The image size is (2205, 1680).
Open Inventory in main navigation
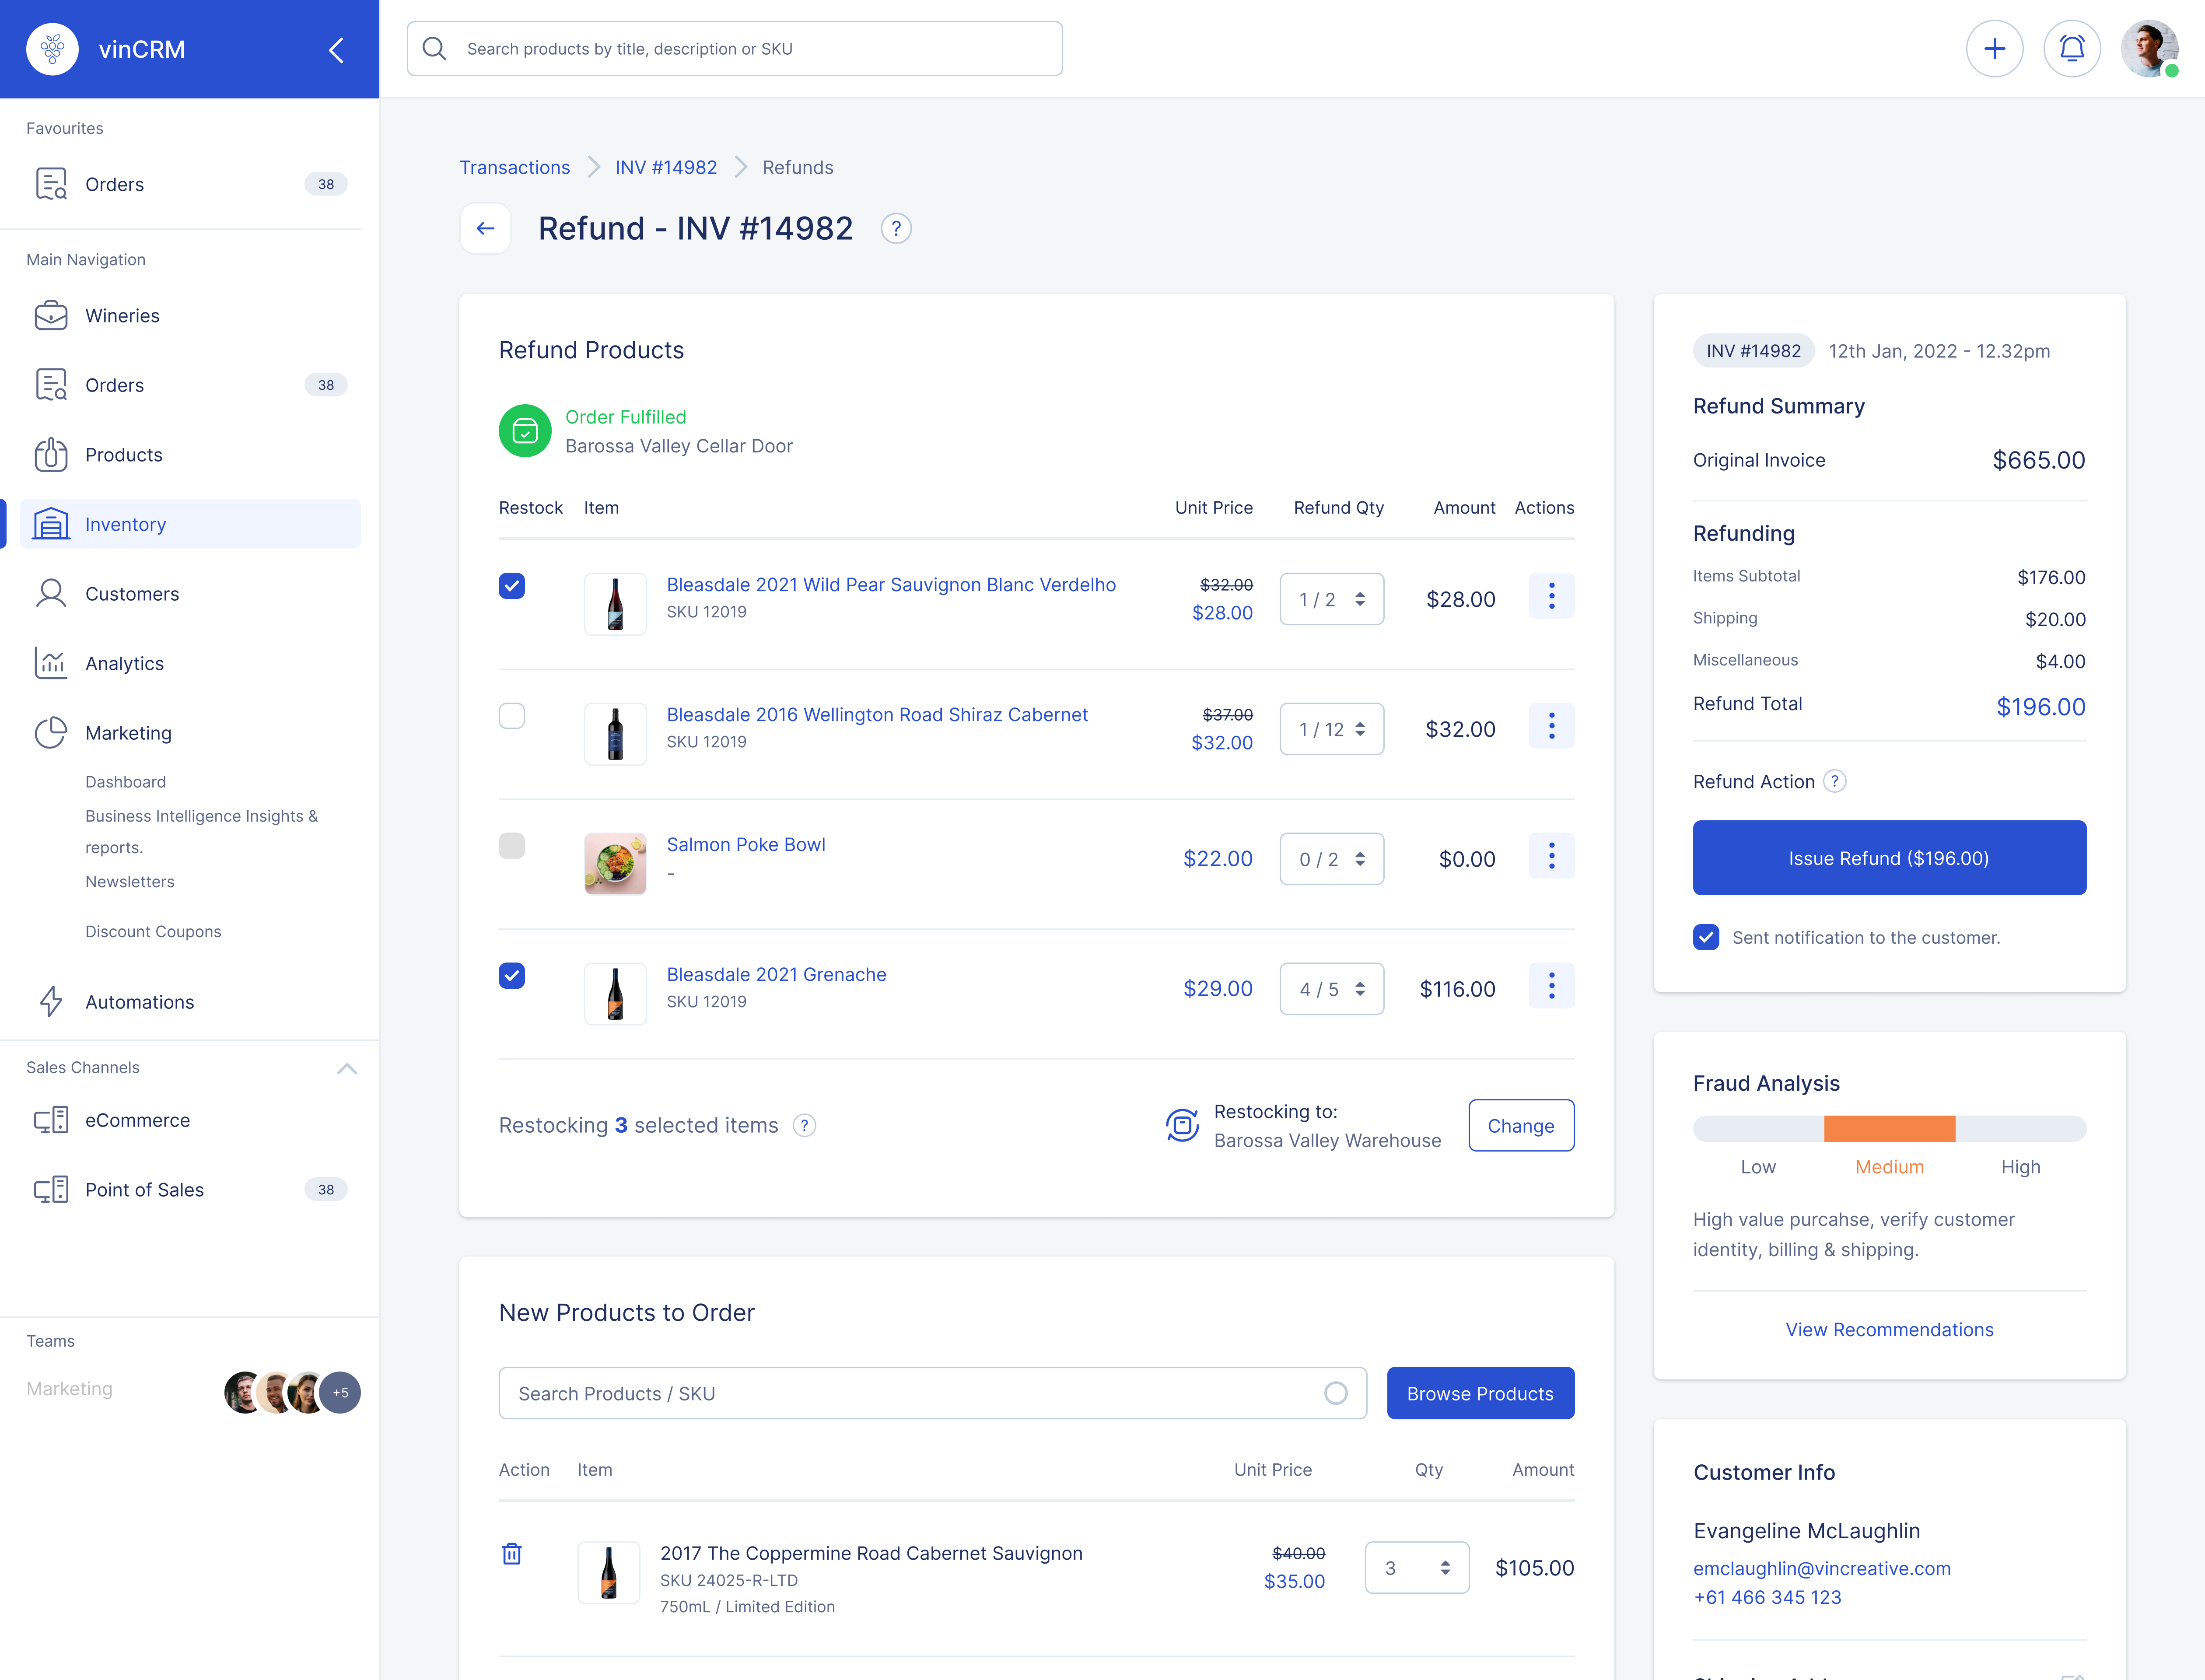click(190, 524)
